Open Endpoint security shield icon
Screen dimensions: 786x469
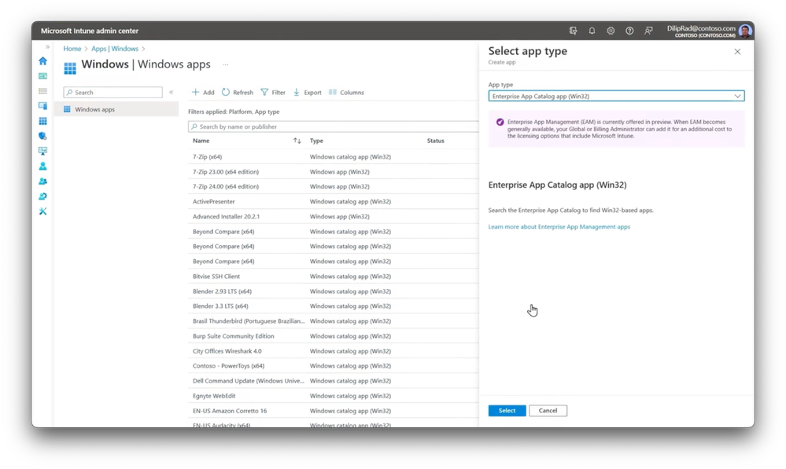[x=42, y=136]
